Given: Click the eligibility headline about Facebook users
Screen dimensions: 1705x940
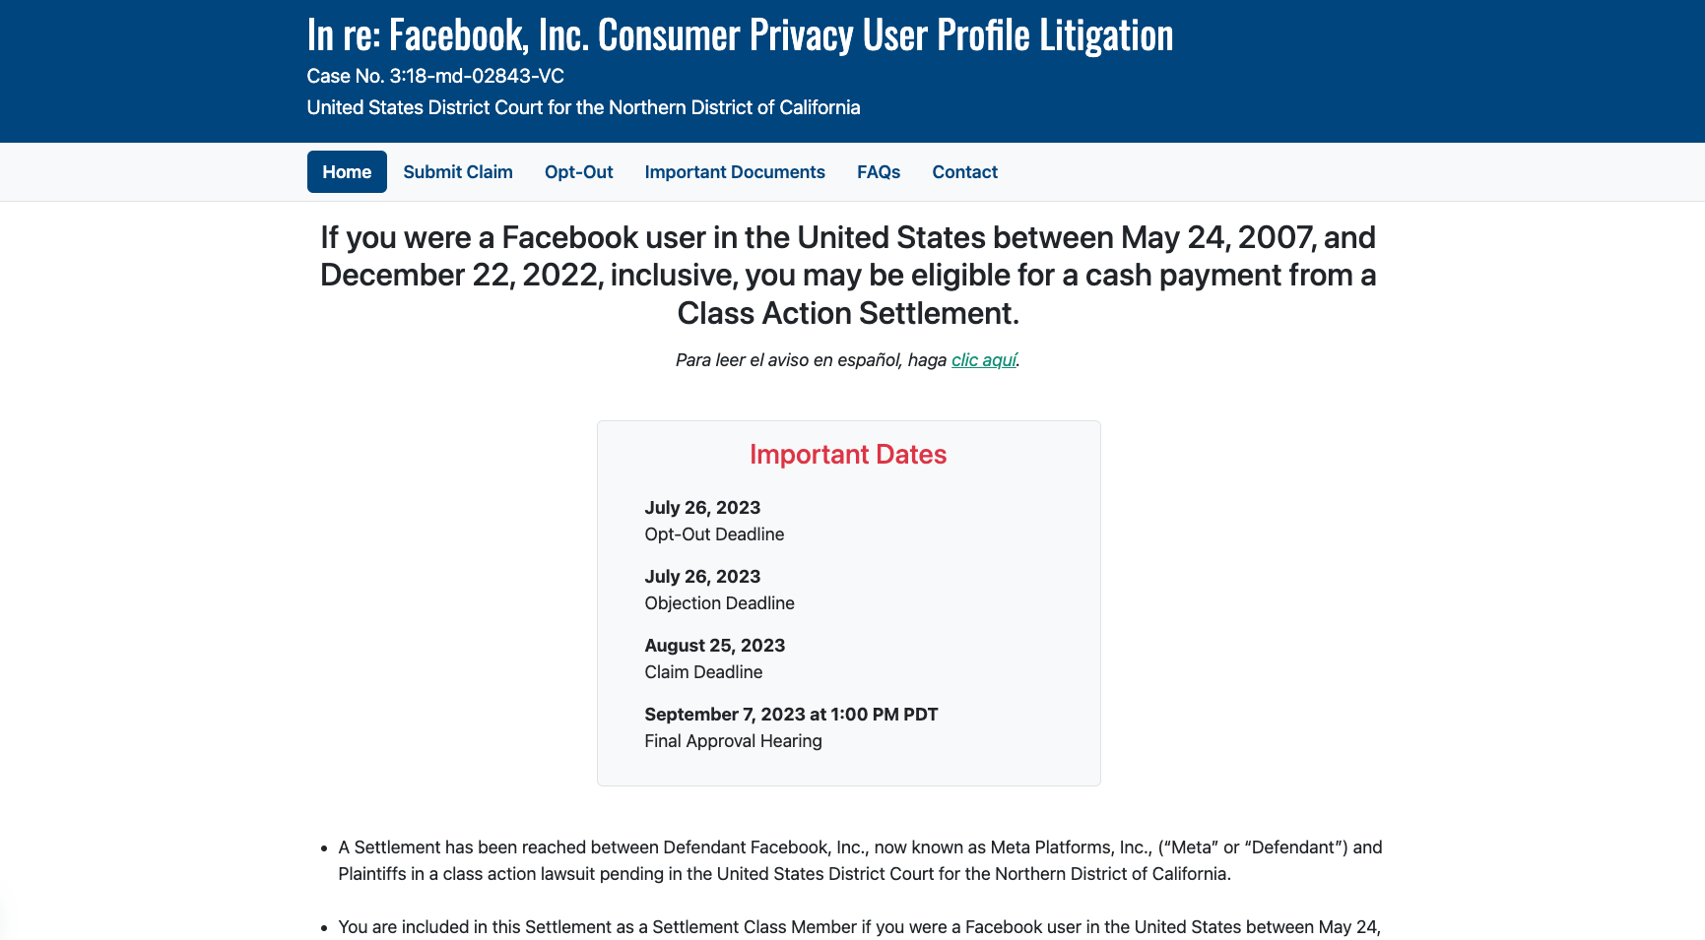Looking at the screenshot, I should click(x=848, y=275).
